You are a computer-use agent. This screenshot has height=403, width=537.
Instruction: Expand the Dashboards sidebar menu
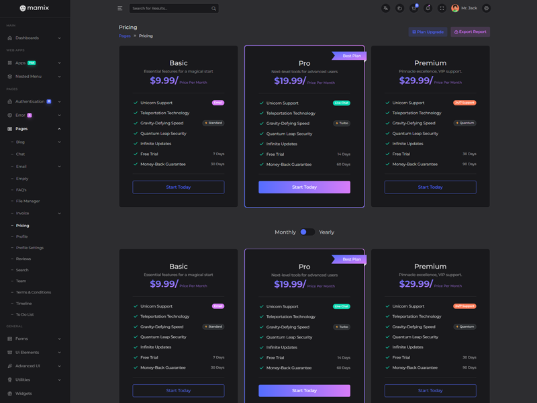tap(34, 38)
